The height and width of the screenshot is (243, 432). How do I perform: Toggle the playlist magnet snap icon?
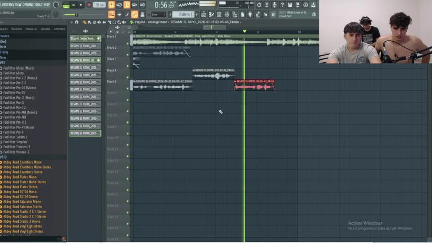pyautogui.click(x=77, y=22)
